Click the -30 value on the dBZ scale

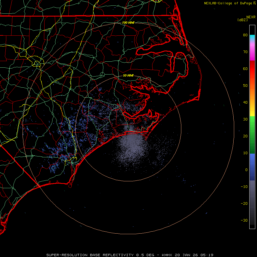244,220
